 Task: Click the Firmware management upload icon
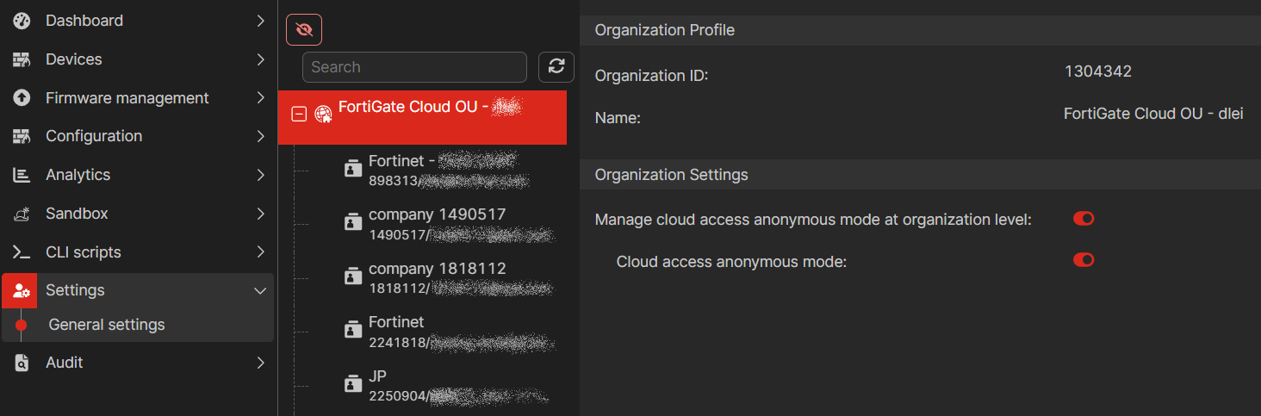pos(22,98)
